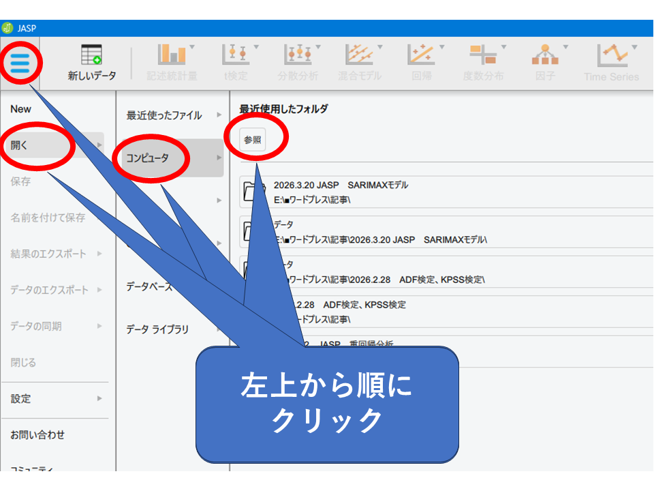Click the 参照 browse button
Viewport: 654px width, 491px height.
(253, 140)
